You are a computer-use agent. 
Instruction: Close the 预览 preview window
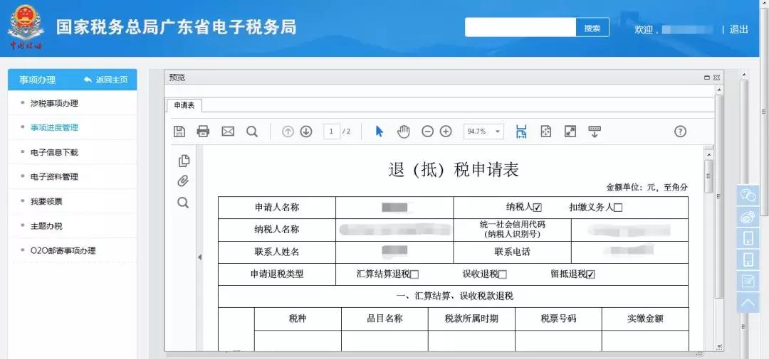[x=716, y=77]
